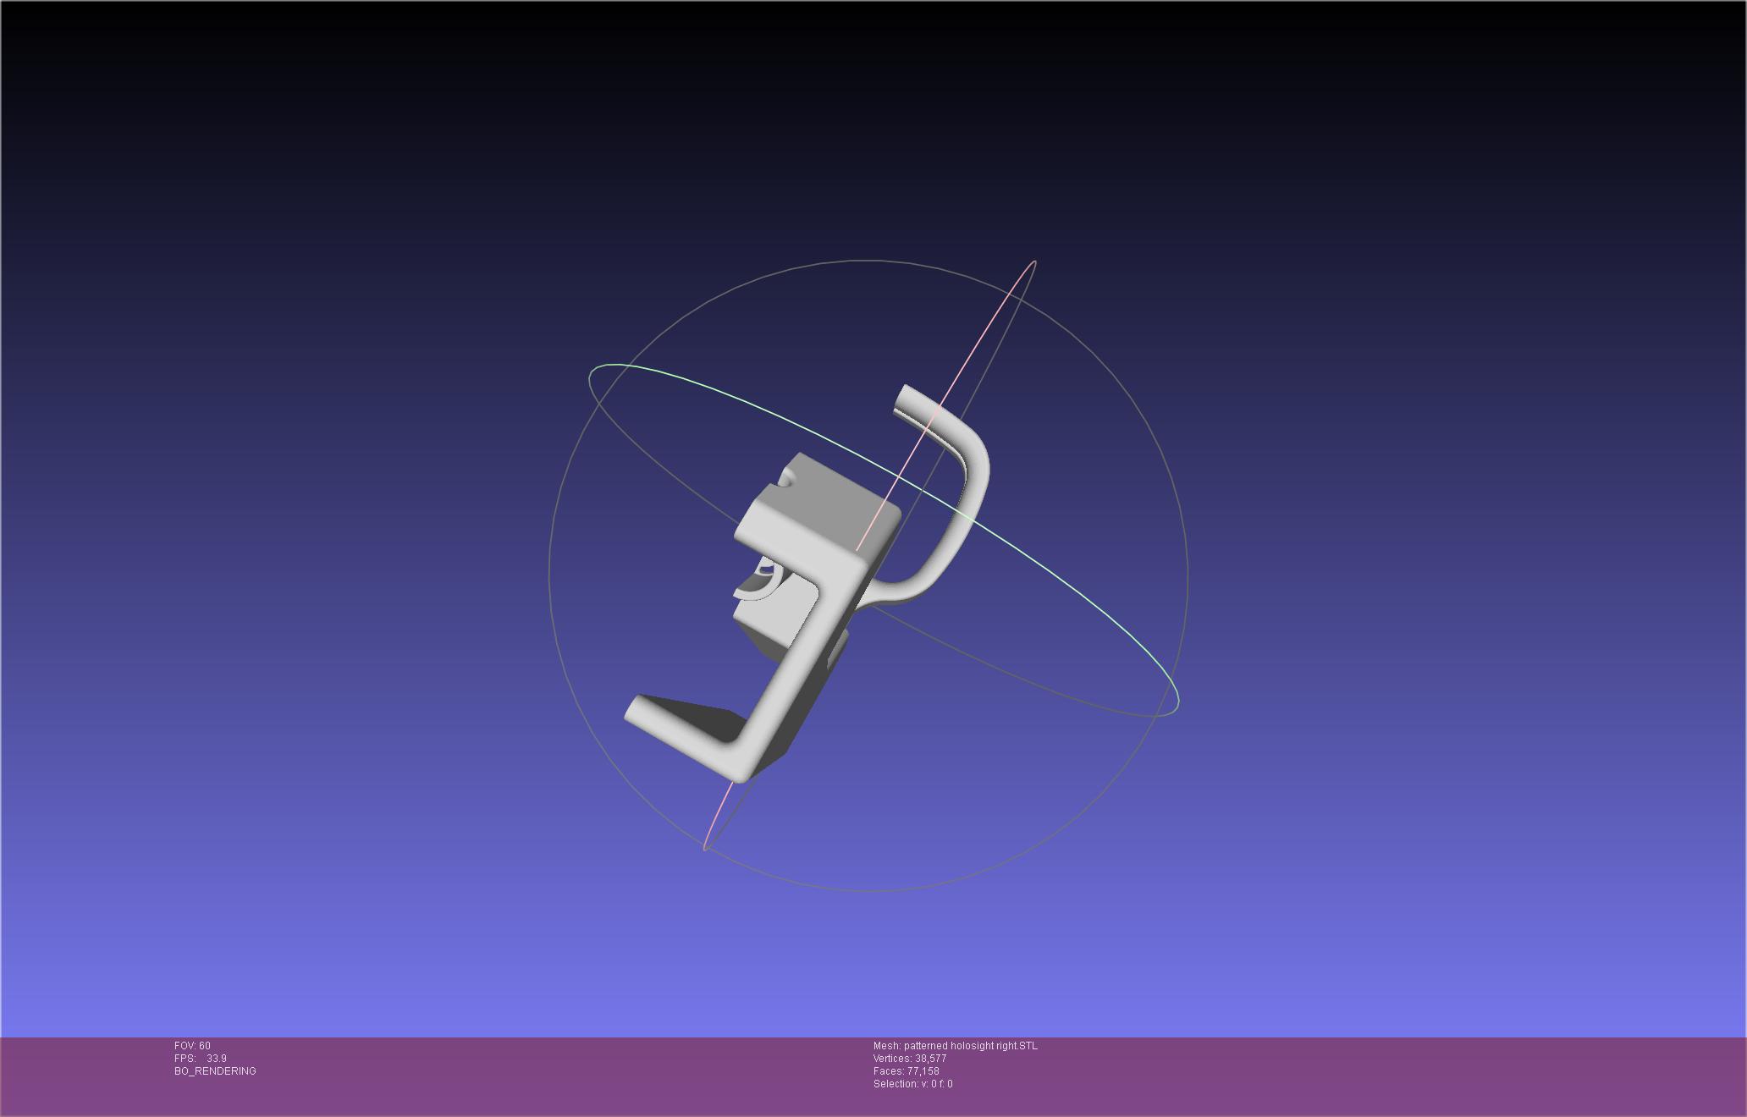Image resolution: width=1747 pixels, height=1117 pixels.
Task: Click the Selection v: 0 f: 0 text
Action: pos(912,1084)
